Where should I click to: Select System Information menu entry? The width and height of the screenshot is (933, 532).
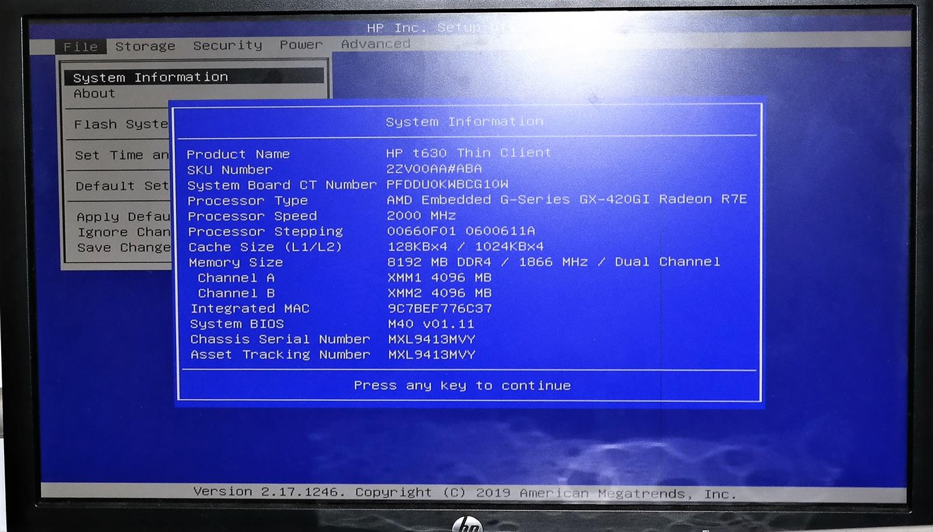click(194, 77)
